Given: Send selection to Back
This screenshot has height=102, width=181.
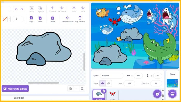Looking at the screenshot, I should 83,9.
